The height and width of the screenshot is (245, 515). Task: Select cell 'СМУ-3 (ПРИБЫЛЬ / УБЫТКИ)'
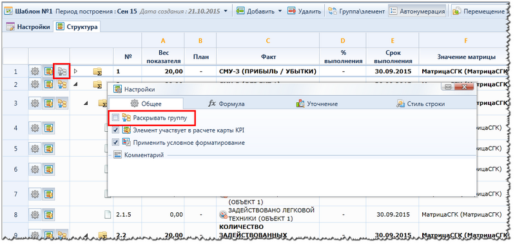coord(267,71)
